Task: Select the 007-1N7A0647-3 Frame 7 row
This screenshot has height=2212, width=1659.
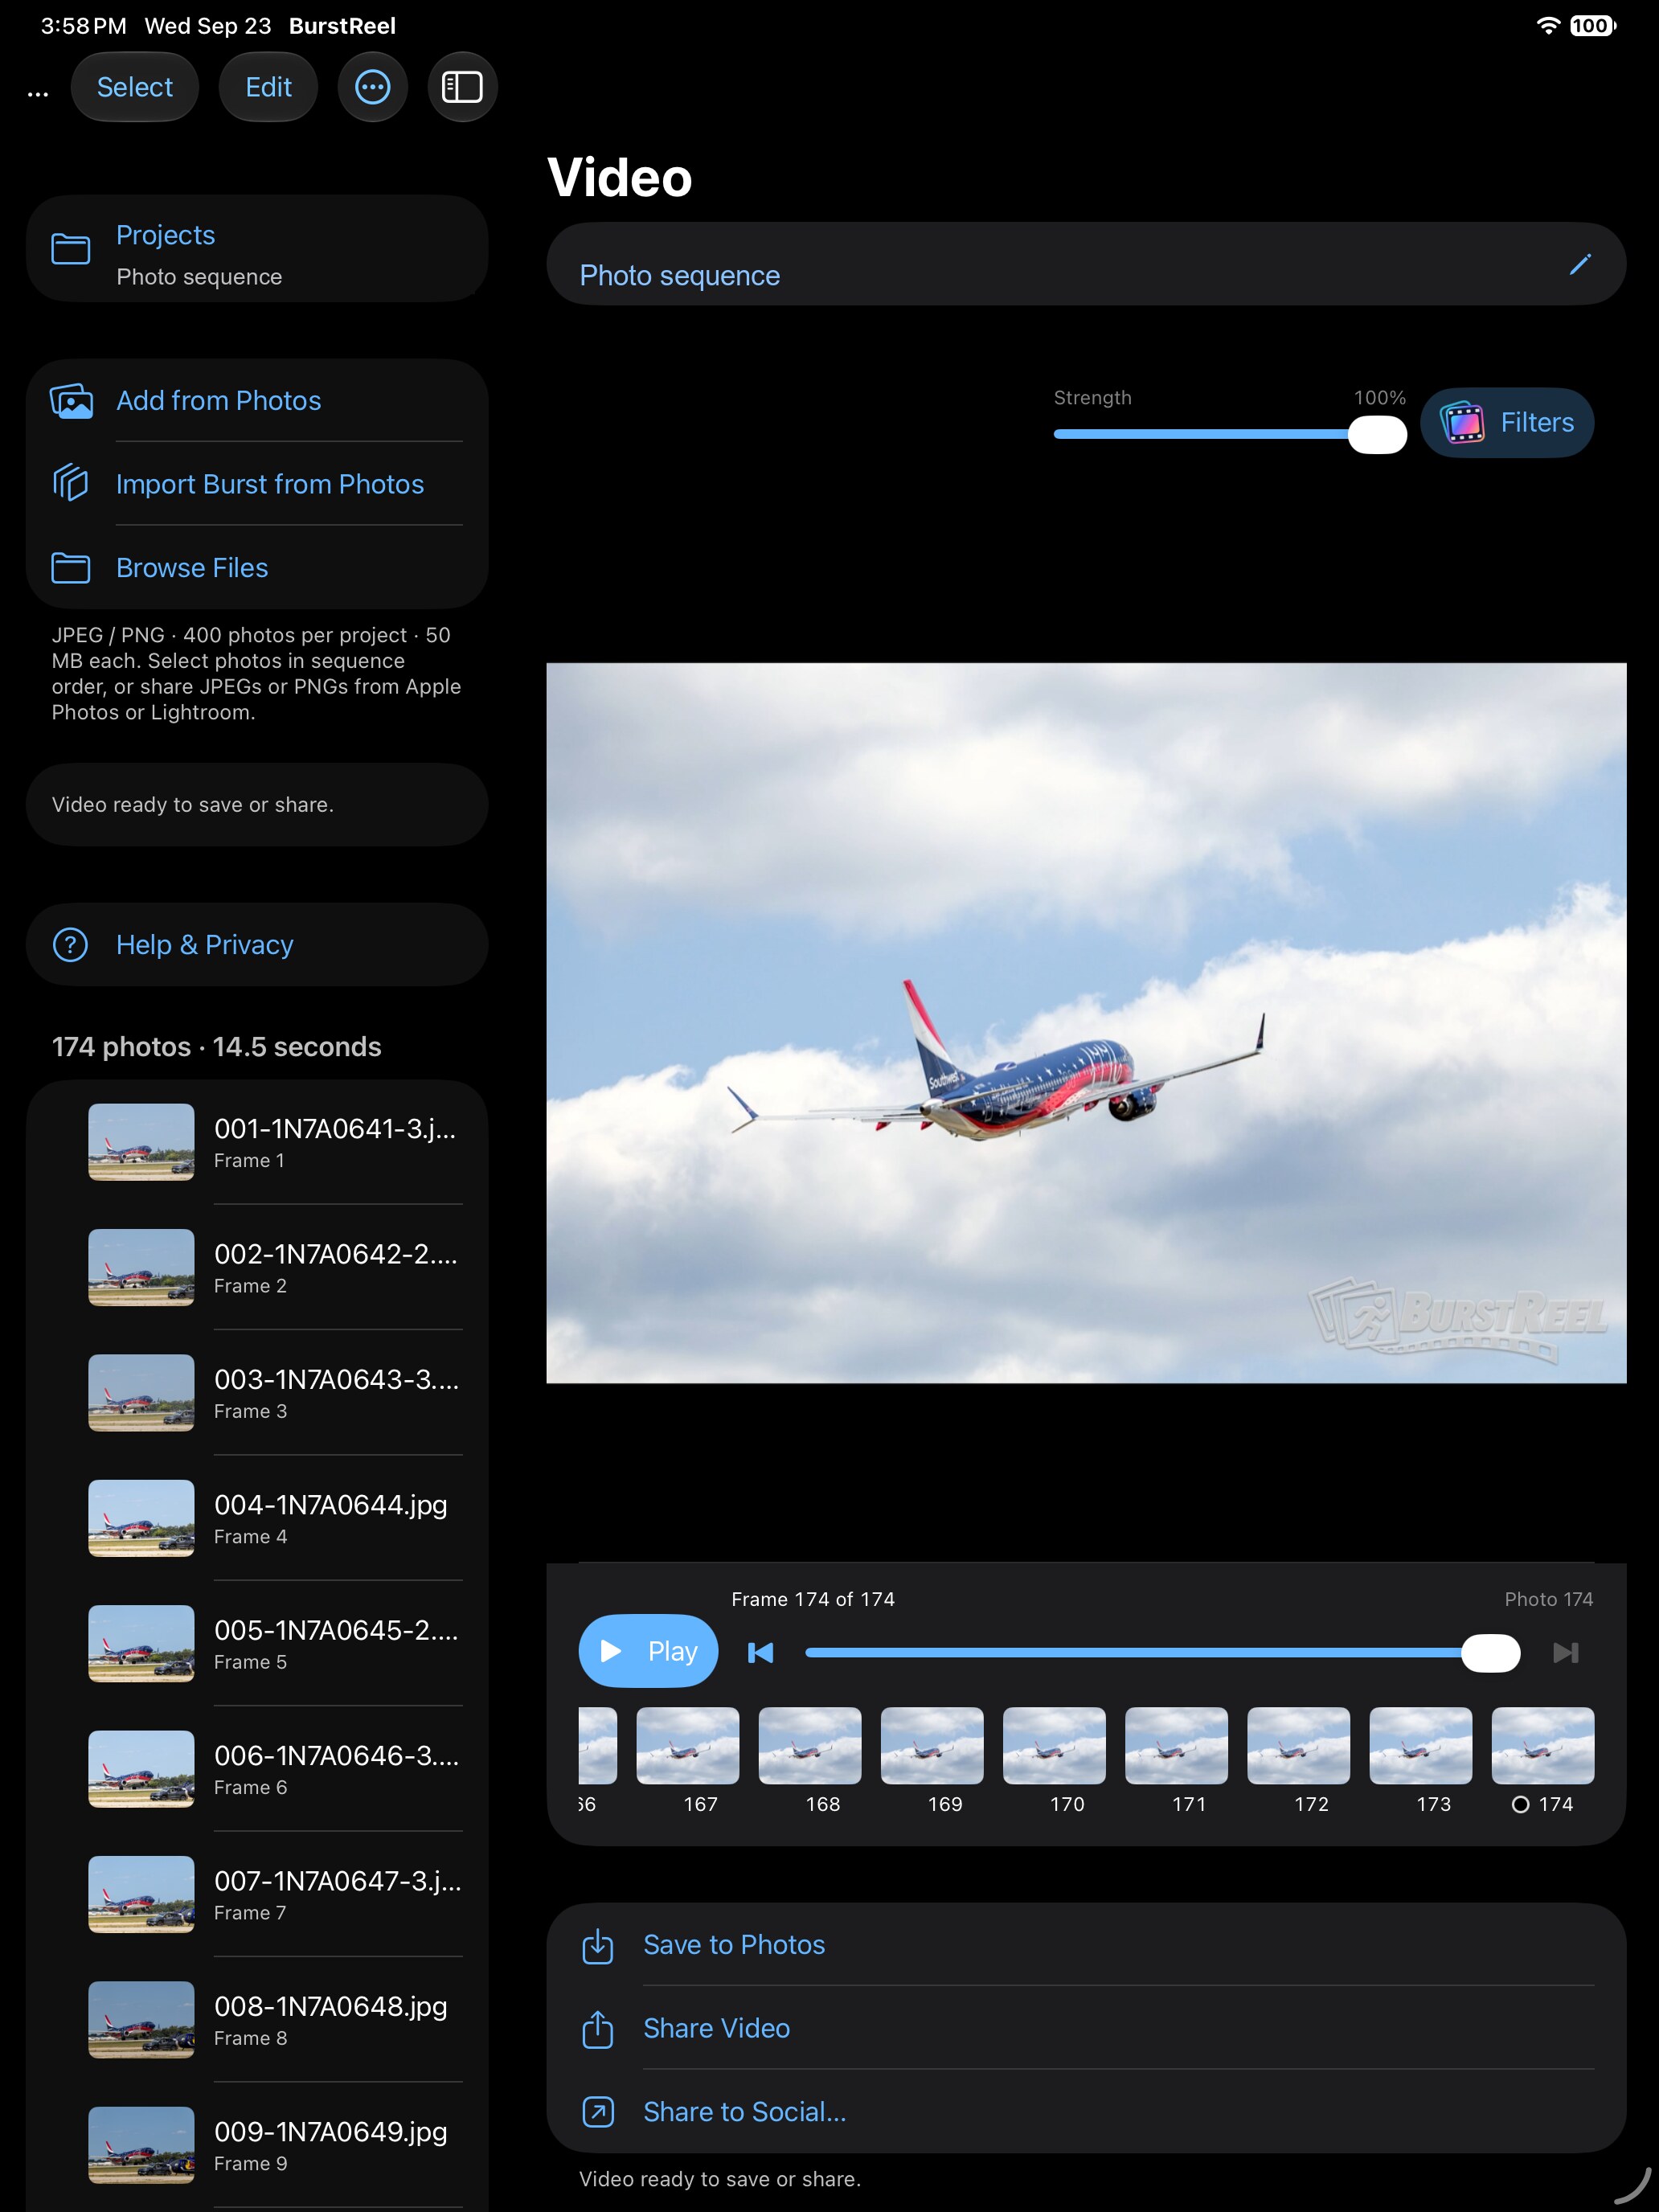Action: point(257,1894)
